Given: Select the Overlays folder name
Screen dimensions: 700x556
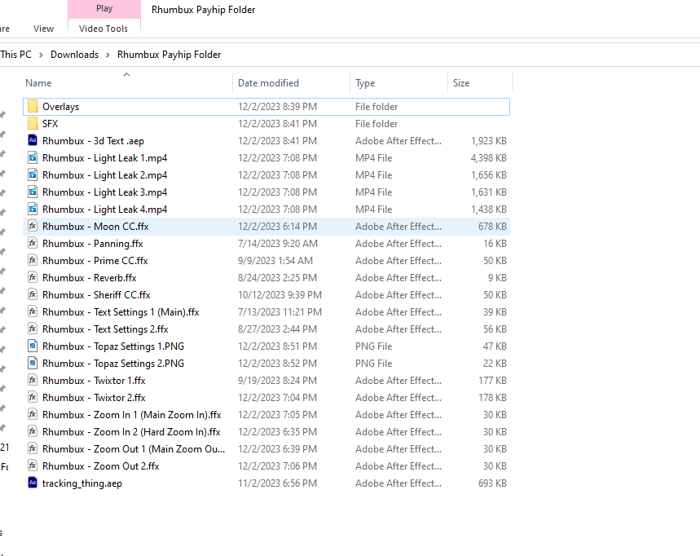Looking at the screenshot, I should click(61, 107).
